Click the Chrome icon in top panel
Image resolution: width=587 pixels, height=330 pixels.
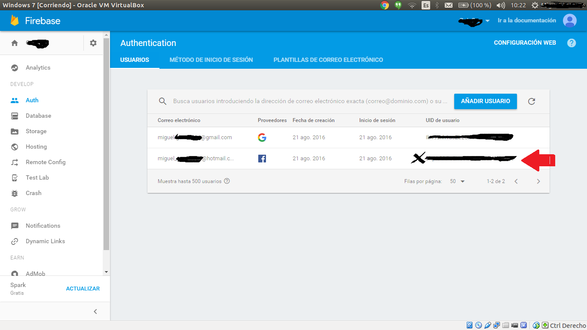tap(385, 5)
